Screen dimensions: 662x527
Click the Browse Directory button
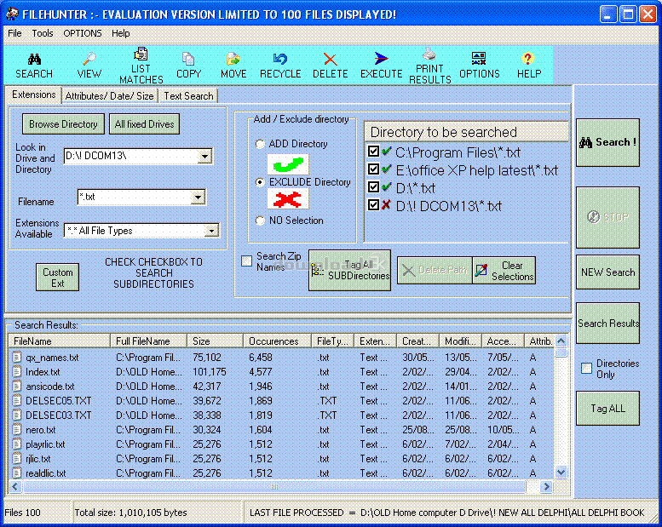point(63,124)
